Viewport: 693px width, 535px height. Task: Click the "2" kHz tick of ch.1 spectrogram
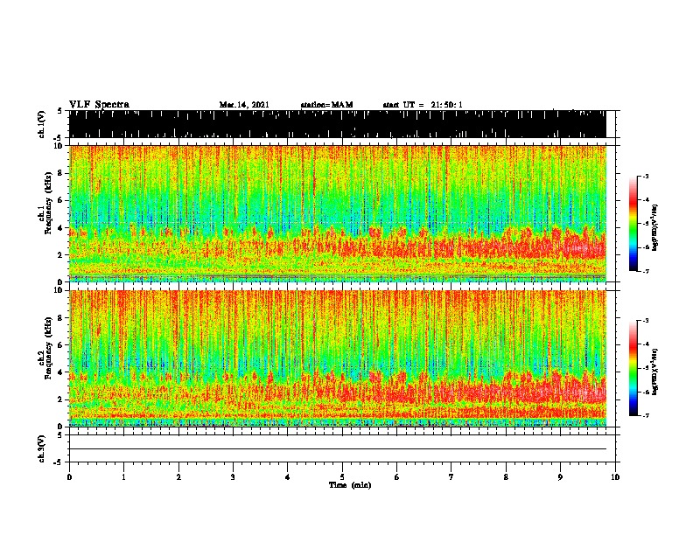[x=61, y=254]
